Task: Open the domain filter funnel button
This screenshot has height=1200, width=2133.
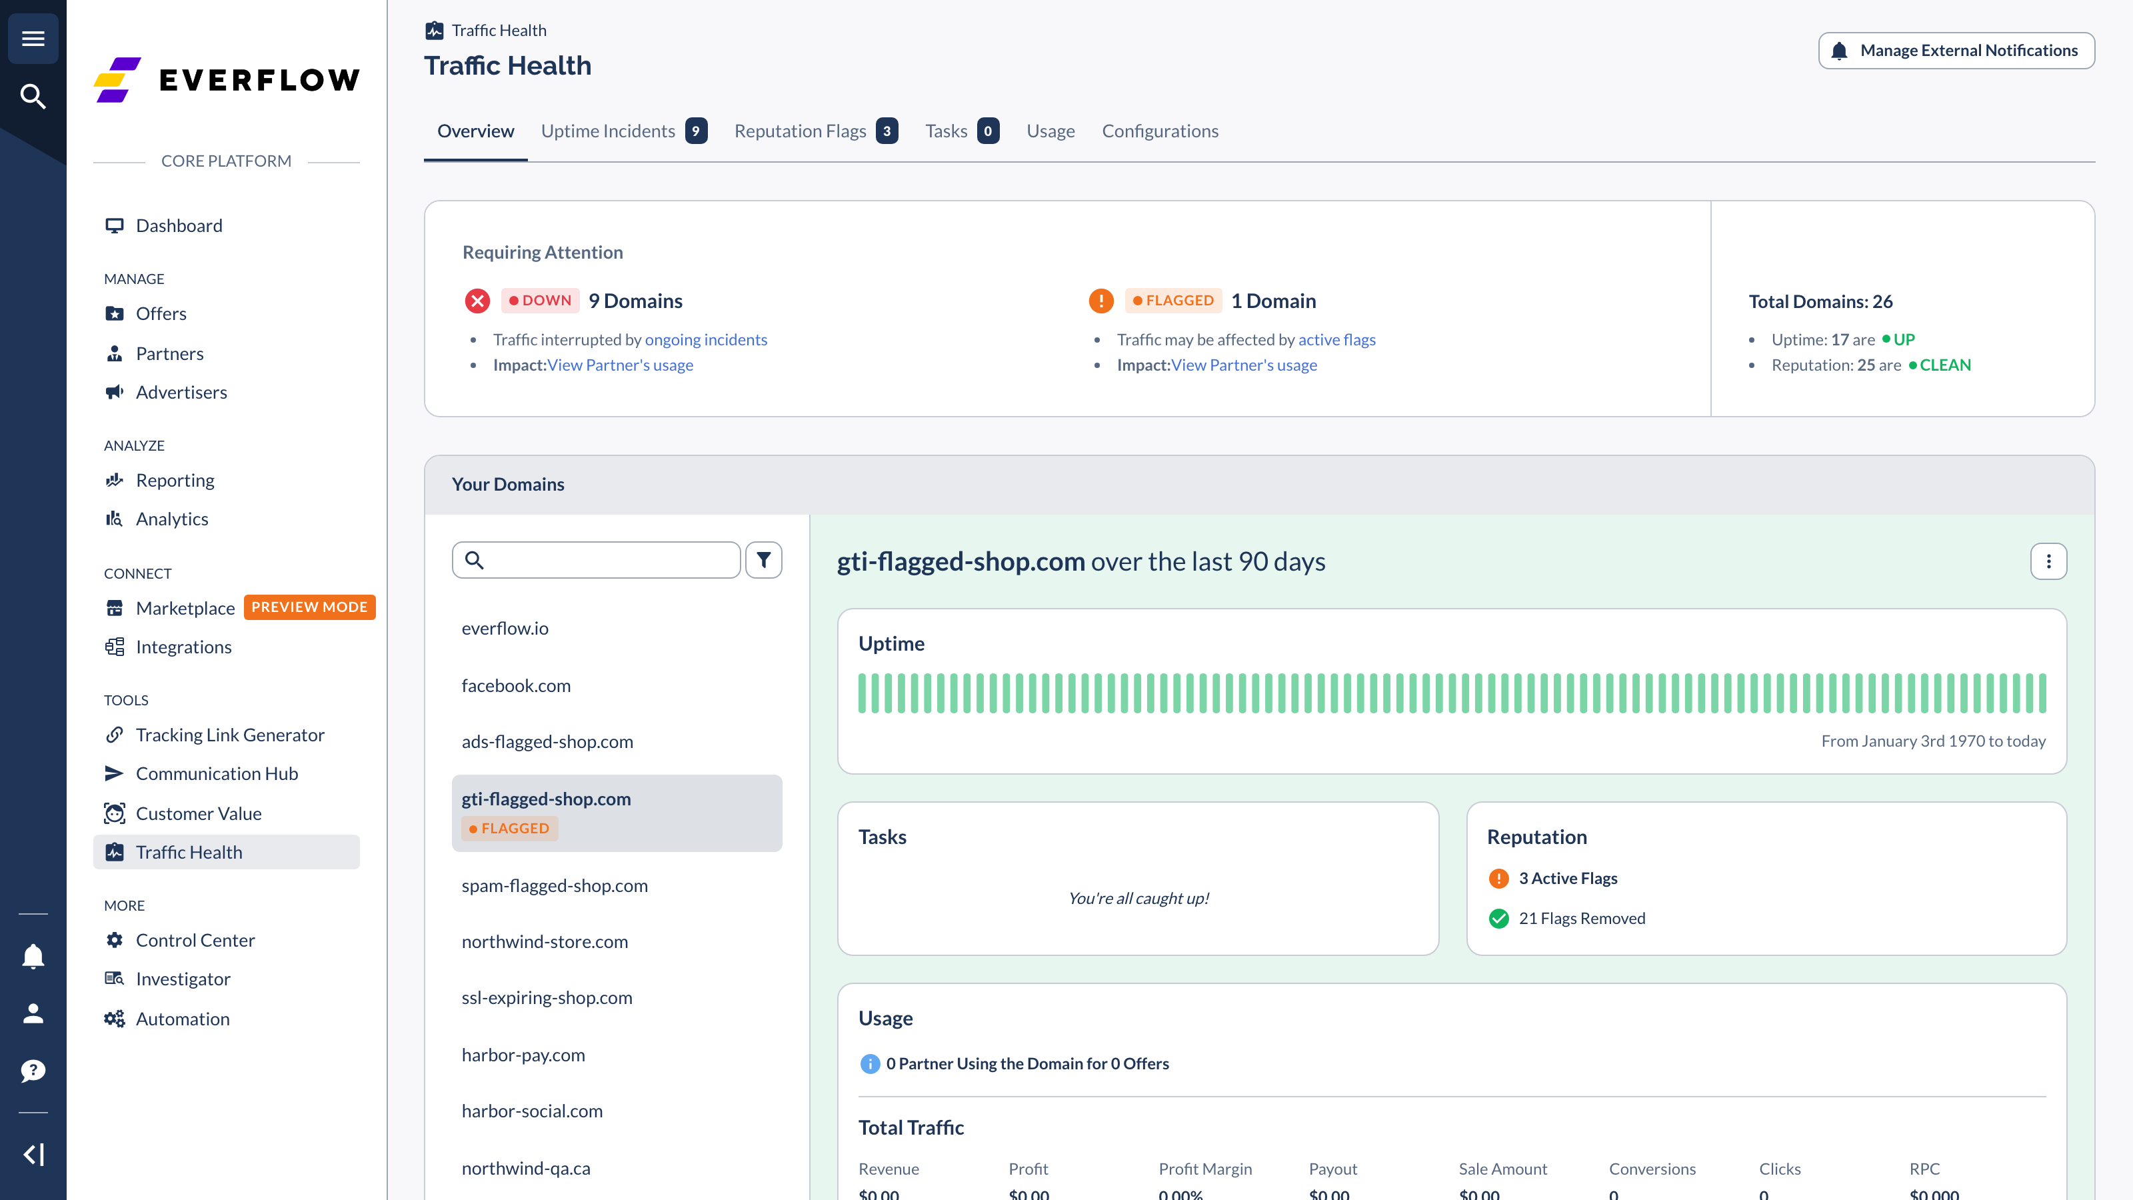Action: click(x=763, y=560)
